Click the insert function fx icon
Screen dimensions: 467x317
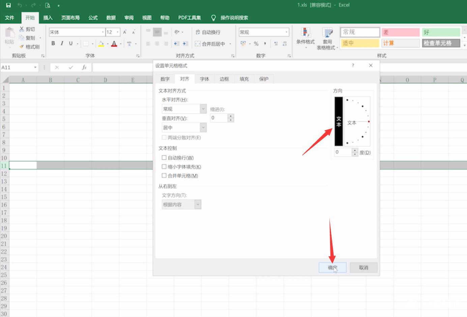point(84,67)
